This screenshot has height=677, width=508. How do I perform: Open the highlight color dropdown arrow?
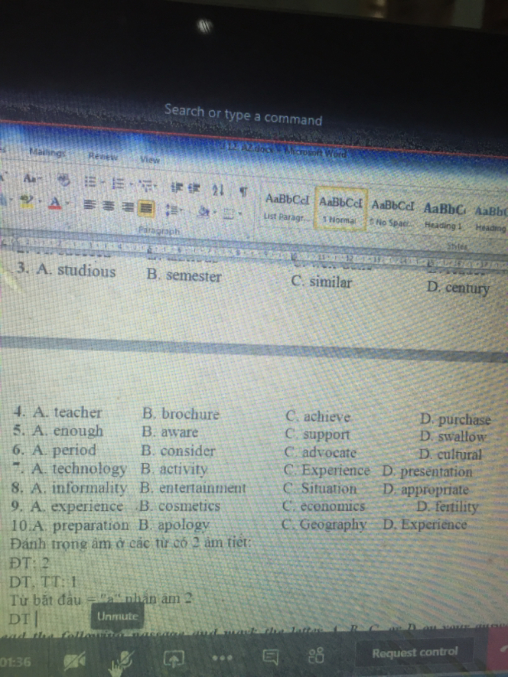coord(40,200)
